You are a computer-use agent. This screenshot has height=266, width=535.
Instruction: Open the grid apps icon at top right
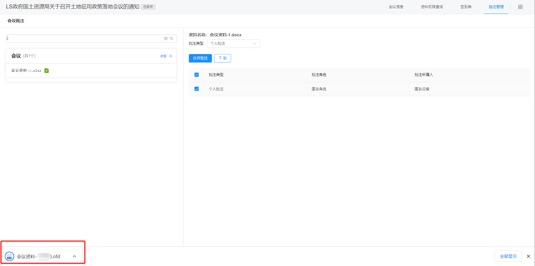pos(520,7)
